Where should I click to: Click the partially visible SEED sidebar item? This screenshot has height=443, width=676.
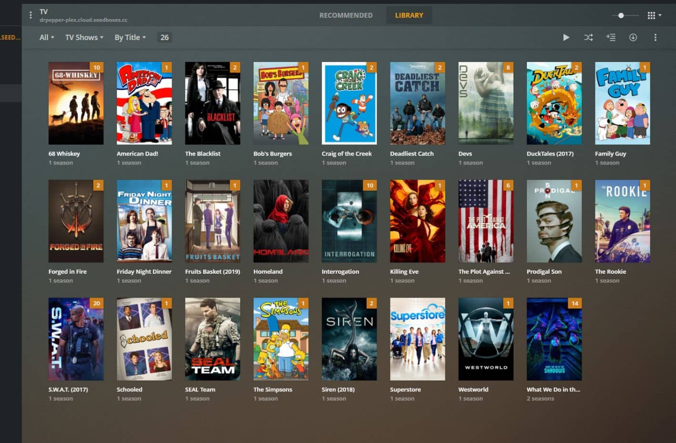[10, 37]
